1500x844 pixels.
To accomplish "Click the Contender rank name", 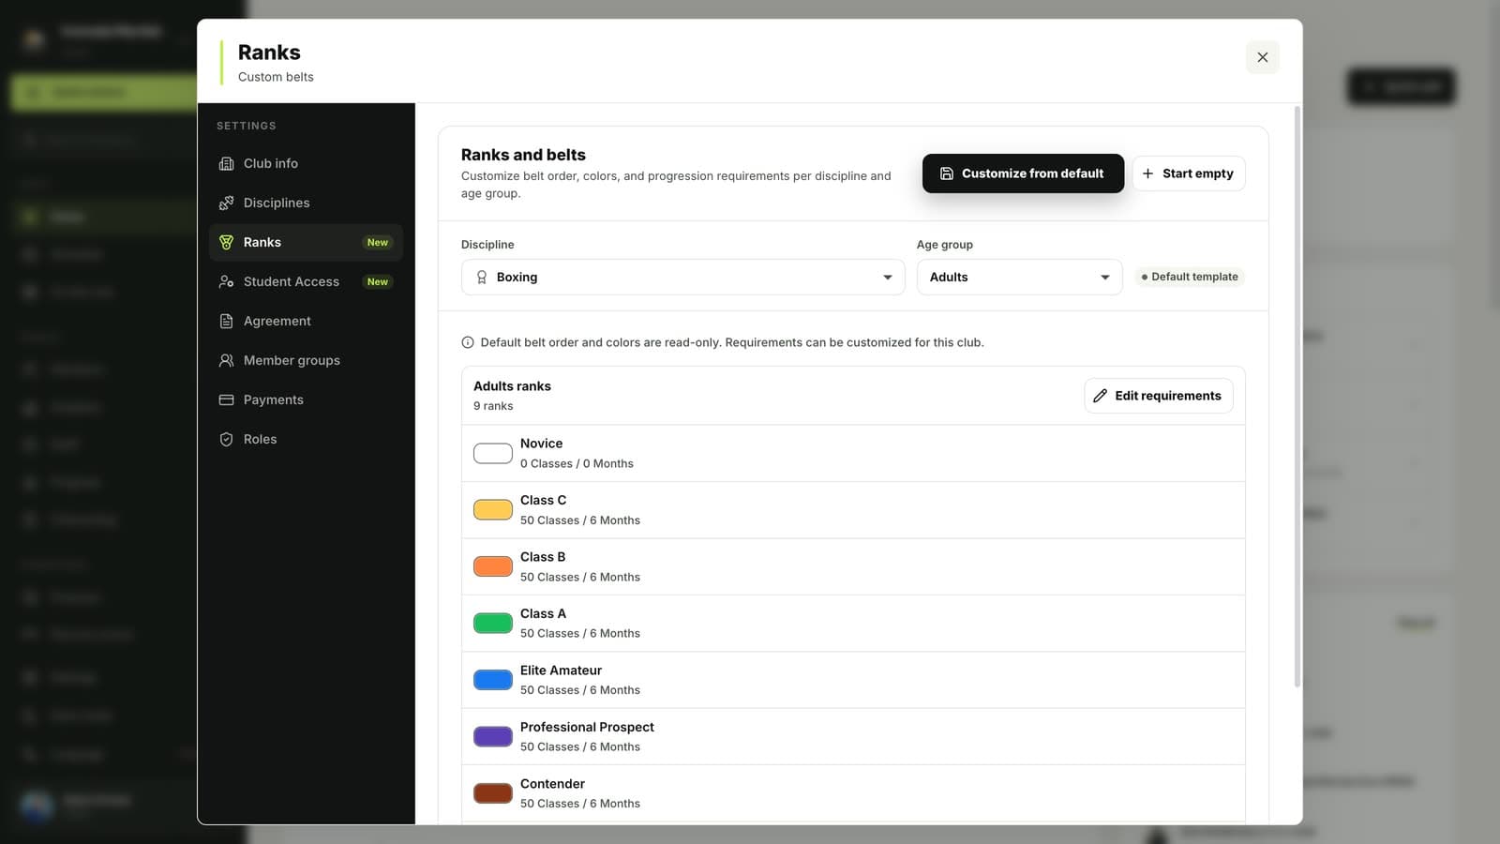I will point(552,784).
